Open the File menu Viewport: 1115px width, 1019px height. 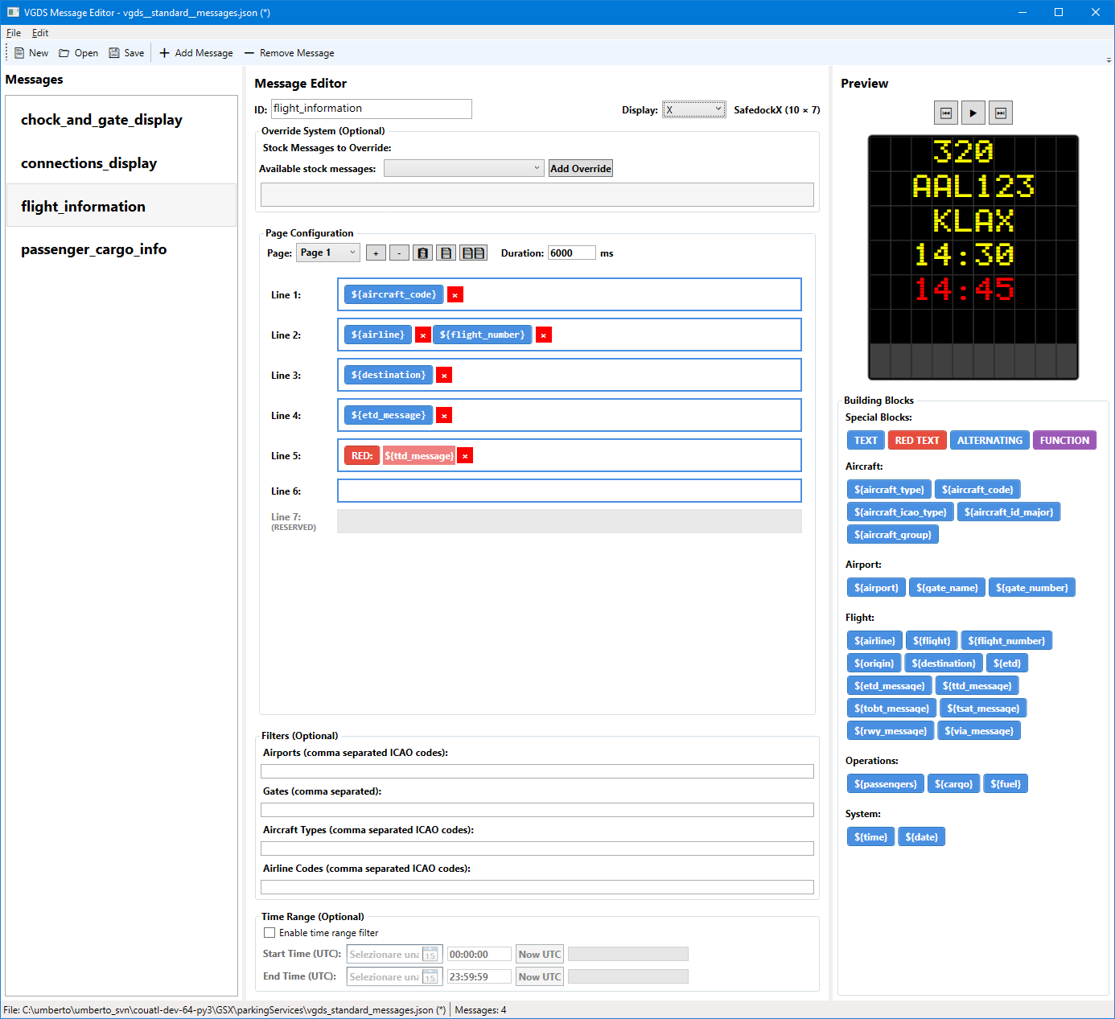pyautogui.click(x=14, y=33)
